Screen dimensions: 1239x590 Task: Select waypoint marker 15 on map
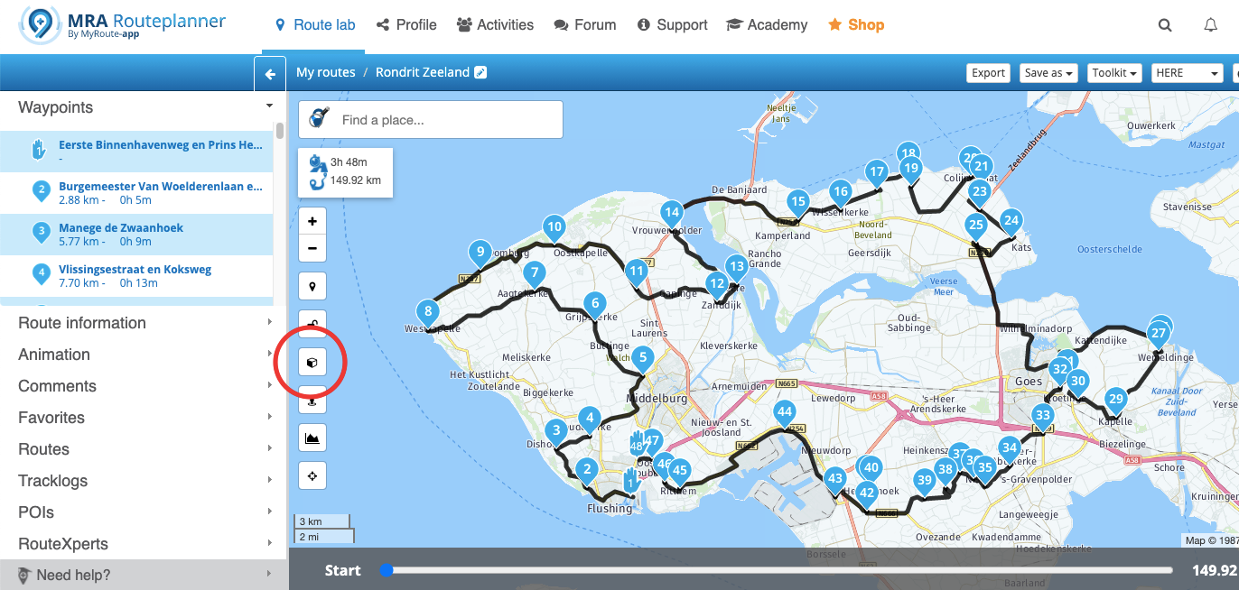(797, 204)
